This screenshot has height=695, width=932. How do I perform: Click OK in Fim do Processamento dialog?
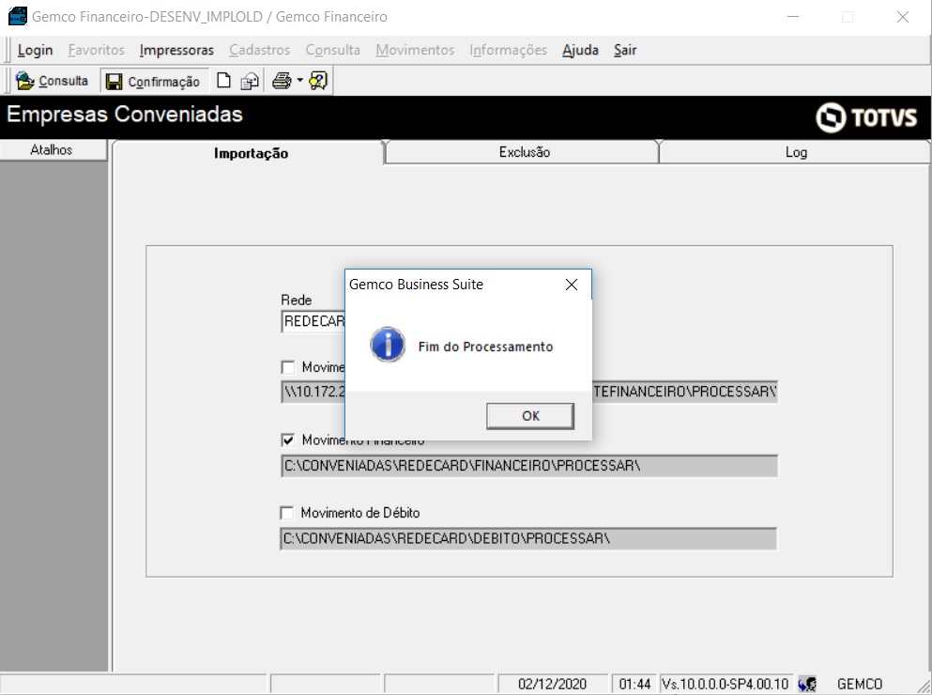click(530, 416)
